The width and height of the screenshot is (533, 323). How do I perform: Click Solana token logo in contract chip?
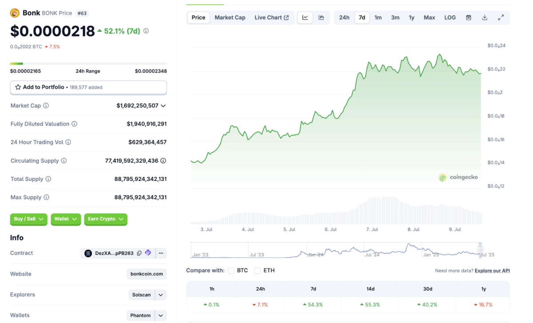click(88, 253)
